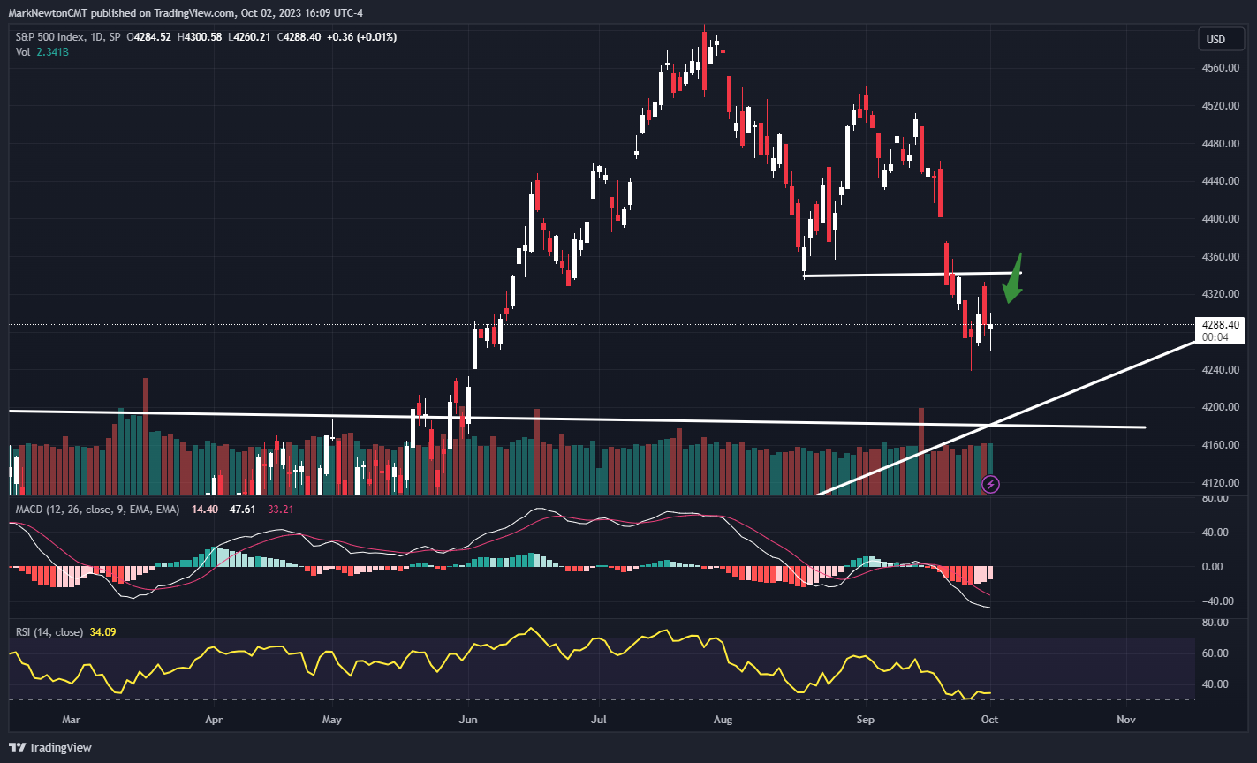This screenshot has width=1257, height=763.
Task: Click the Jun label on time axis
Action: click(468, 720)
